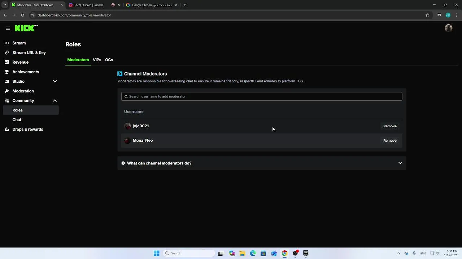The image size is (462, 259).
Task: Open Microsoft Edge from taskbar
Action: click(253, 253)
